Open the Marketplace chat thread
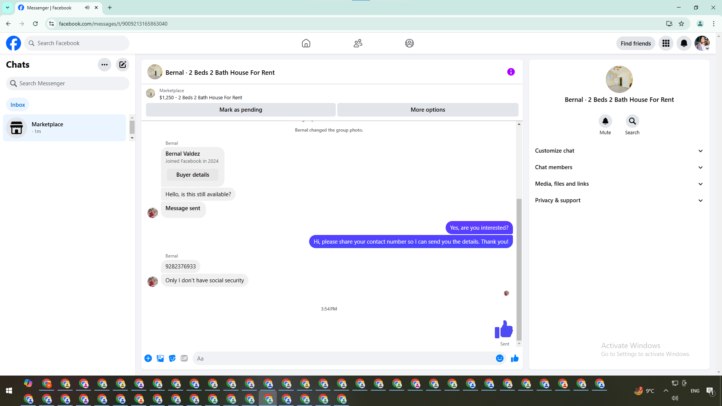This screenshot has width=722, height=406. (x=64, y=128)
